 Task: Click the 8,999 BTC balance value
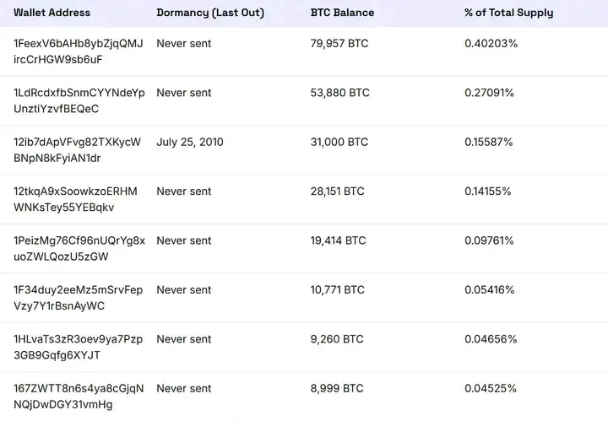pos(337,388)
